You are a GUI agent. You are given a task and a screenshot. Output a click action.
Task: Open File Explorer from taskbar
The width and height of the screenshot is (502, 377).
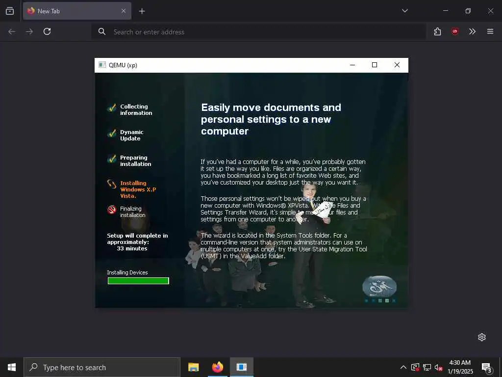(x=193, y=367)
